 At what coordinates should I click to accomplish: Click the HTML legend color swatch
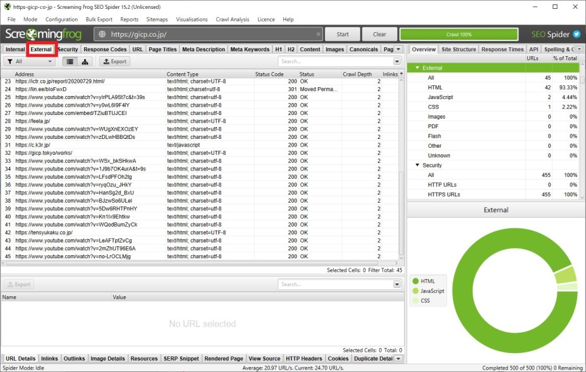[415, 281]
